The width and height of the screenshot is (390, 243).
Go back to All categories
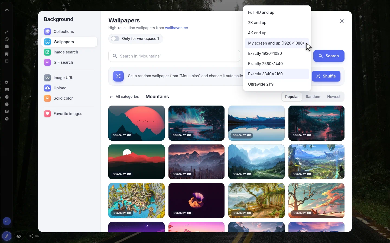coord(124,97)
